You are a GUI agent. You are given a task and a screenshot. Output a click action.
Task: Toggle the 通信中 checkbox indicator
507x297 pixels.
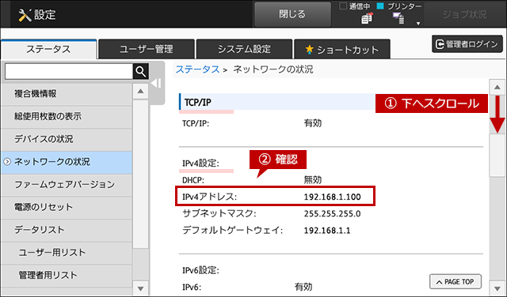tap(343, 6)
